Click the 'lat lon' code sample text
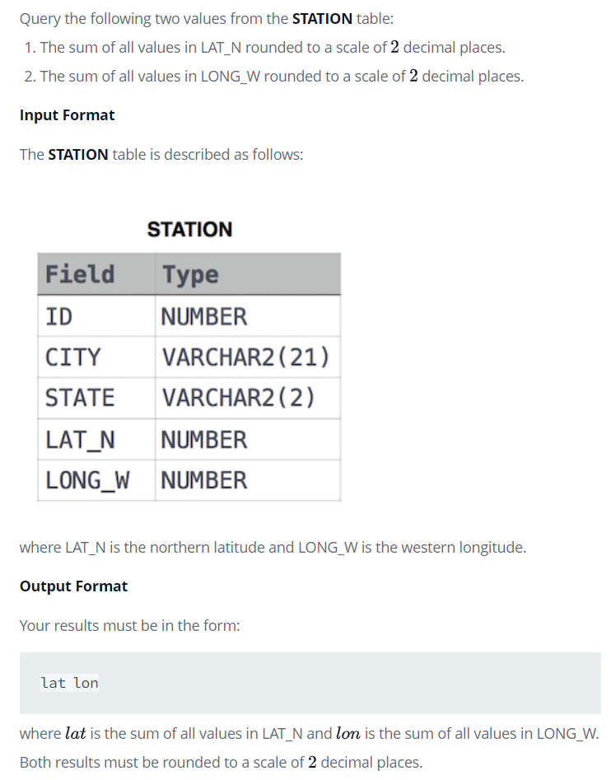The height and width of the screenshot is (780, 611). pos(70,683)
